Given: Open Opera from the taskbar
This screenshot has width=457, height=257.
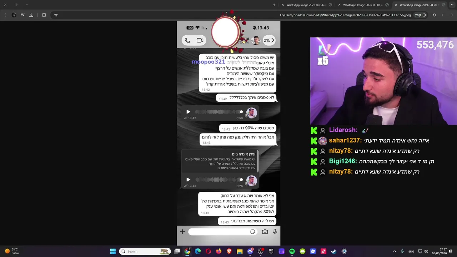Looking at the screenshot, I should [x=208, y=251].
